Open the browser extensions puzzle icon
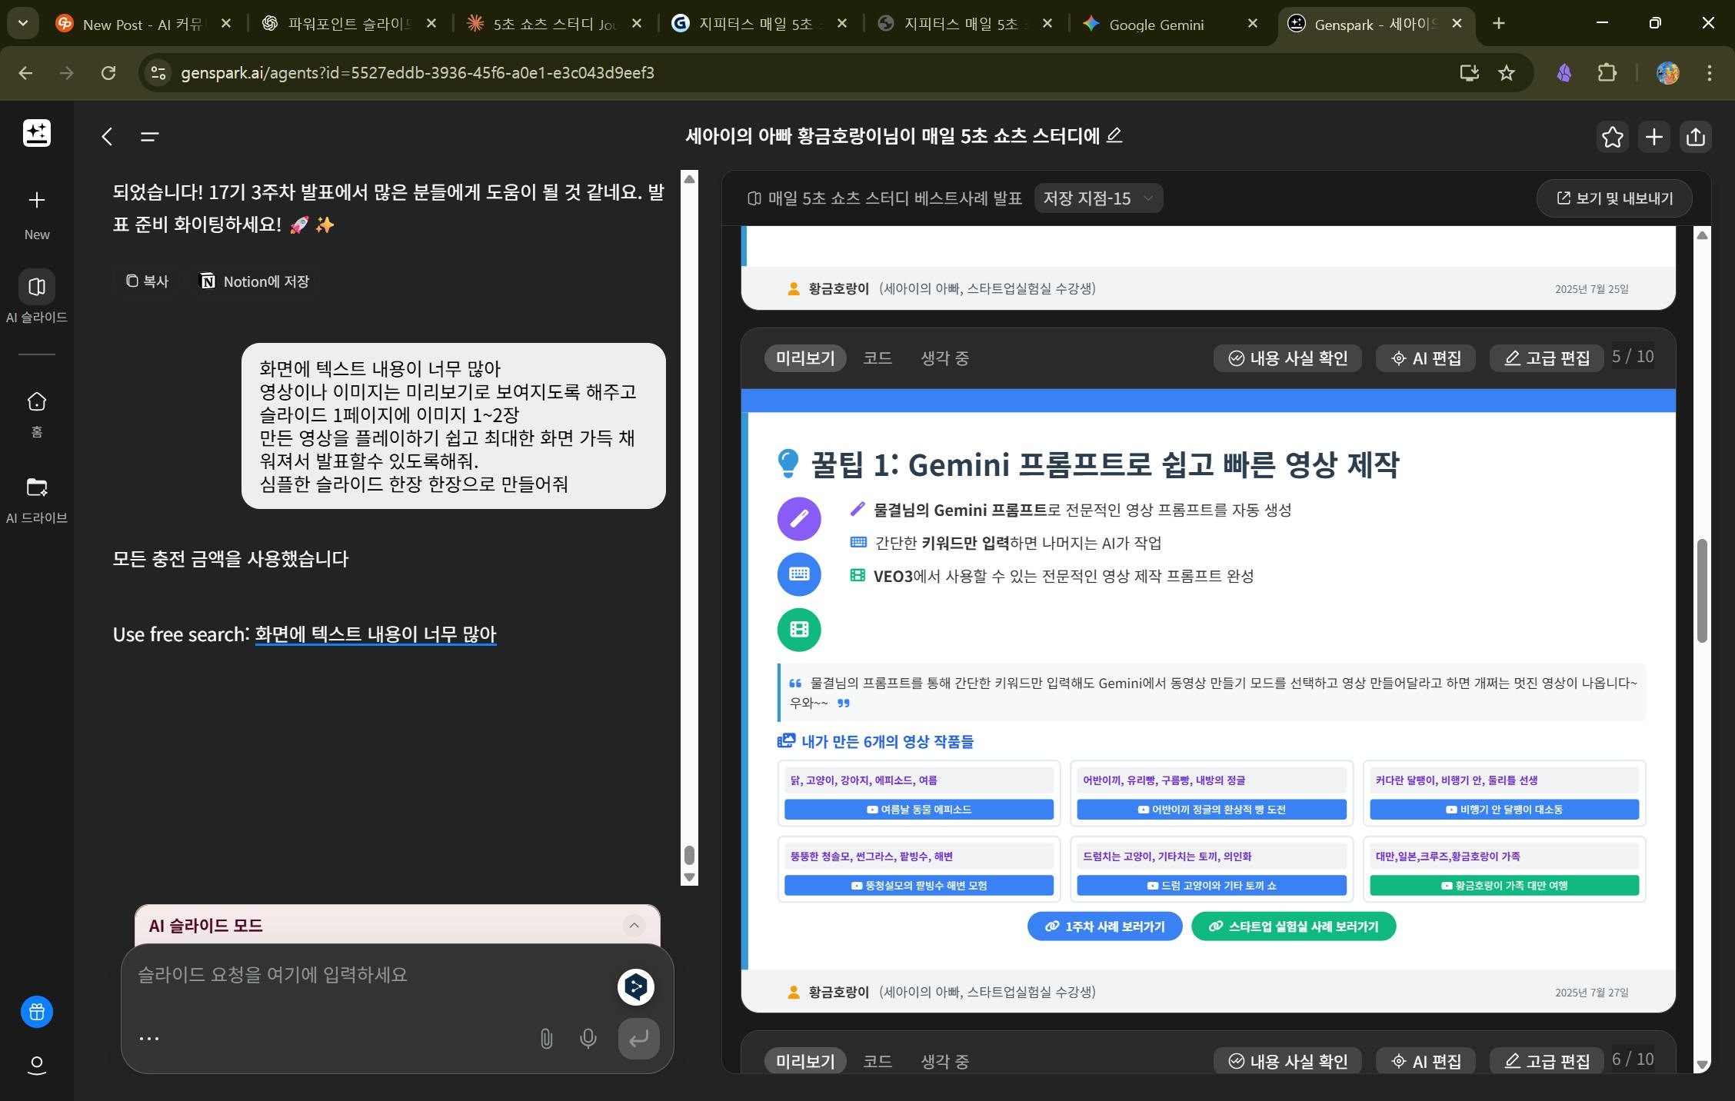The width and height of the screenshot is (1735, 1101). [x=1607, y=73]
